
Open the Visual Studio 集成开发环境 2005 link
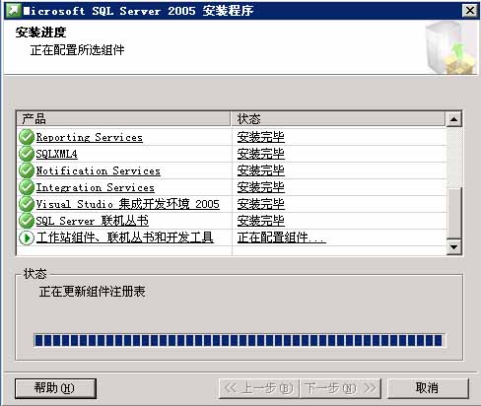(x=127, y=204)
